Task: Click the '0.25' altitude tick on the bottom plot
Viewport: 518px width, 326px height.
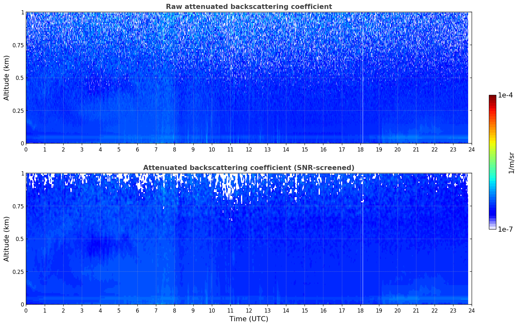Action: [x=18, y=272]
